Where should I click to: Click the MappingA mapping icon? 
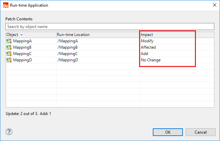tap(9, 41)
